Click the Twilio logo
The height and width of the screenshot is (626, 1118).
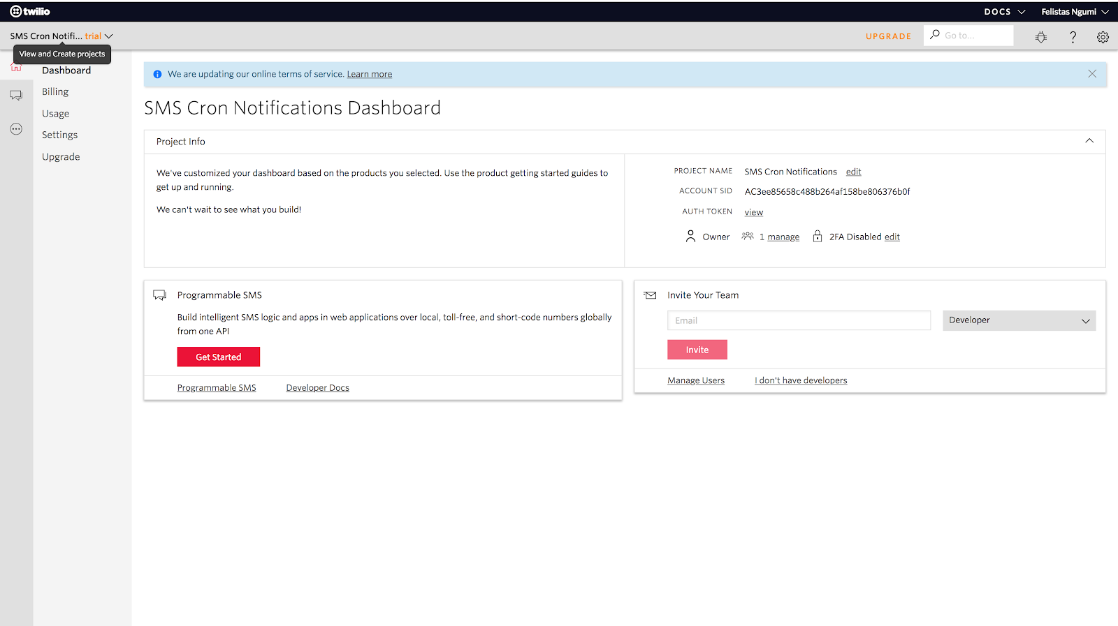pos(30,11)
